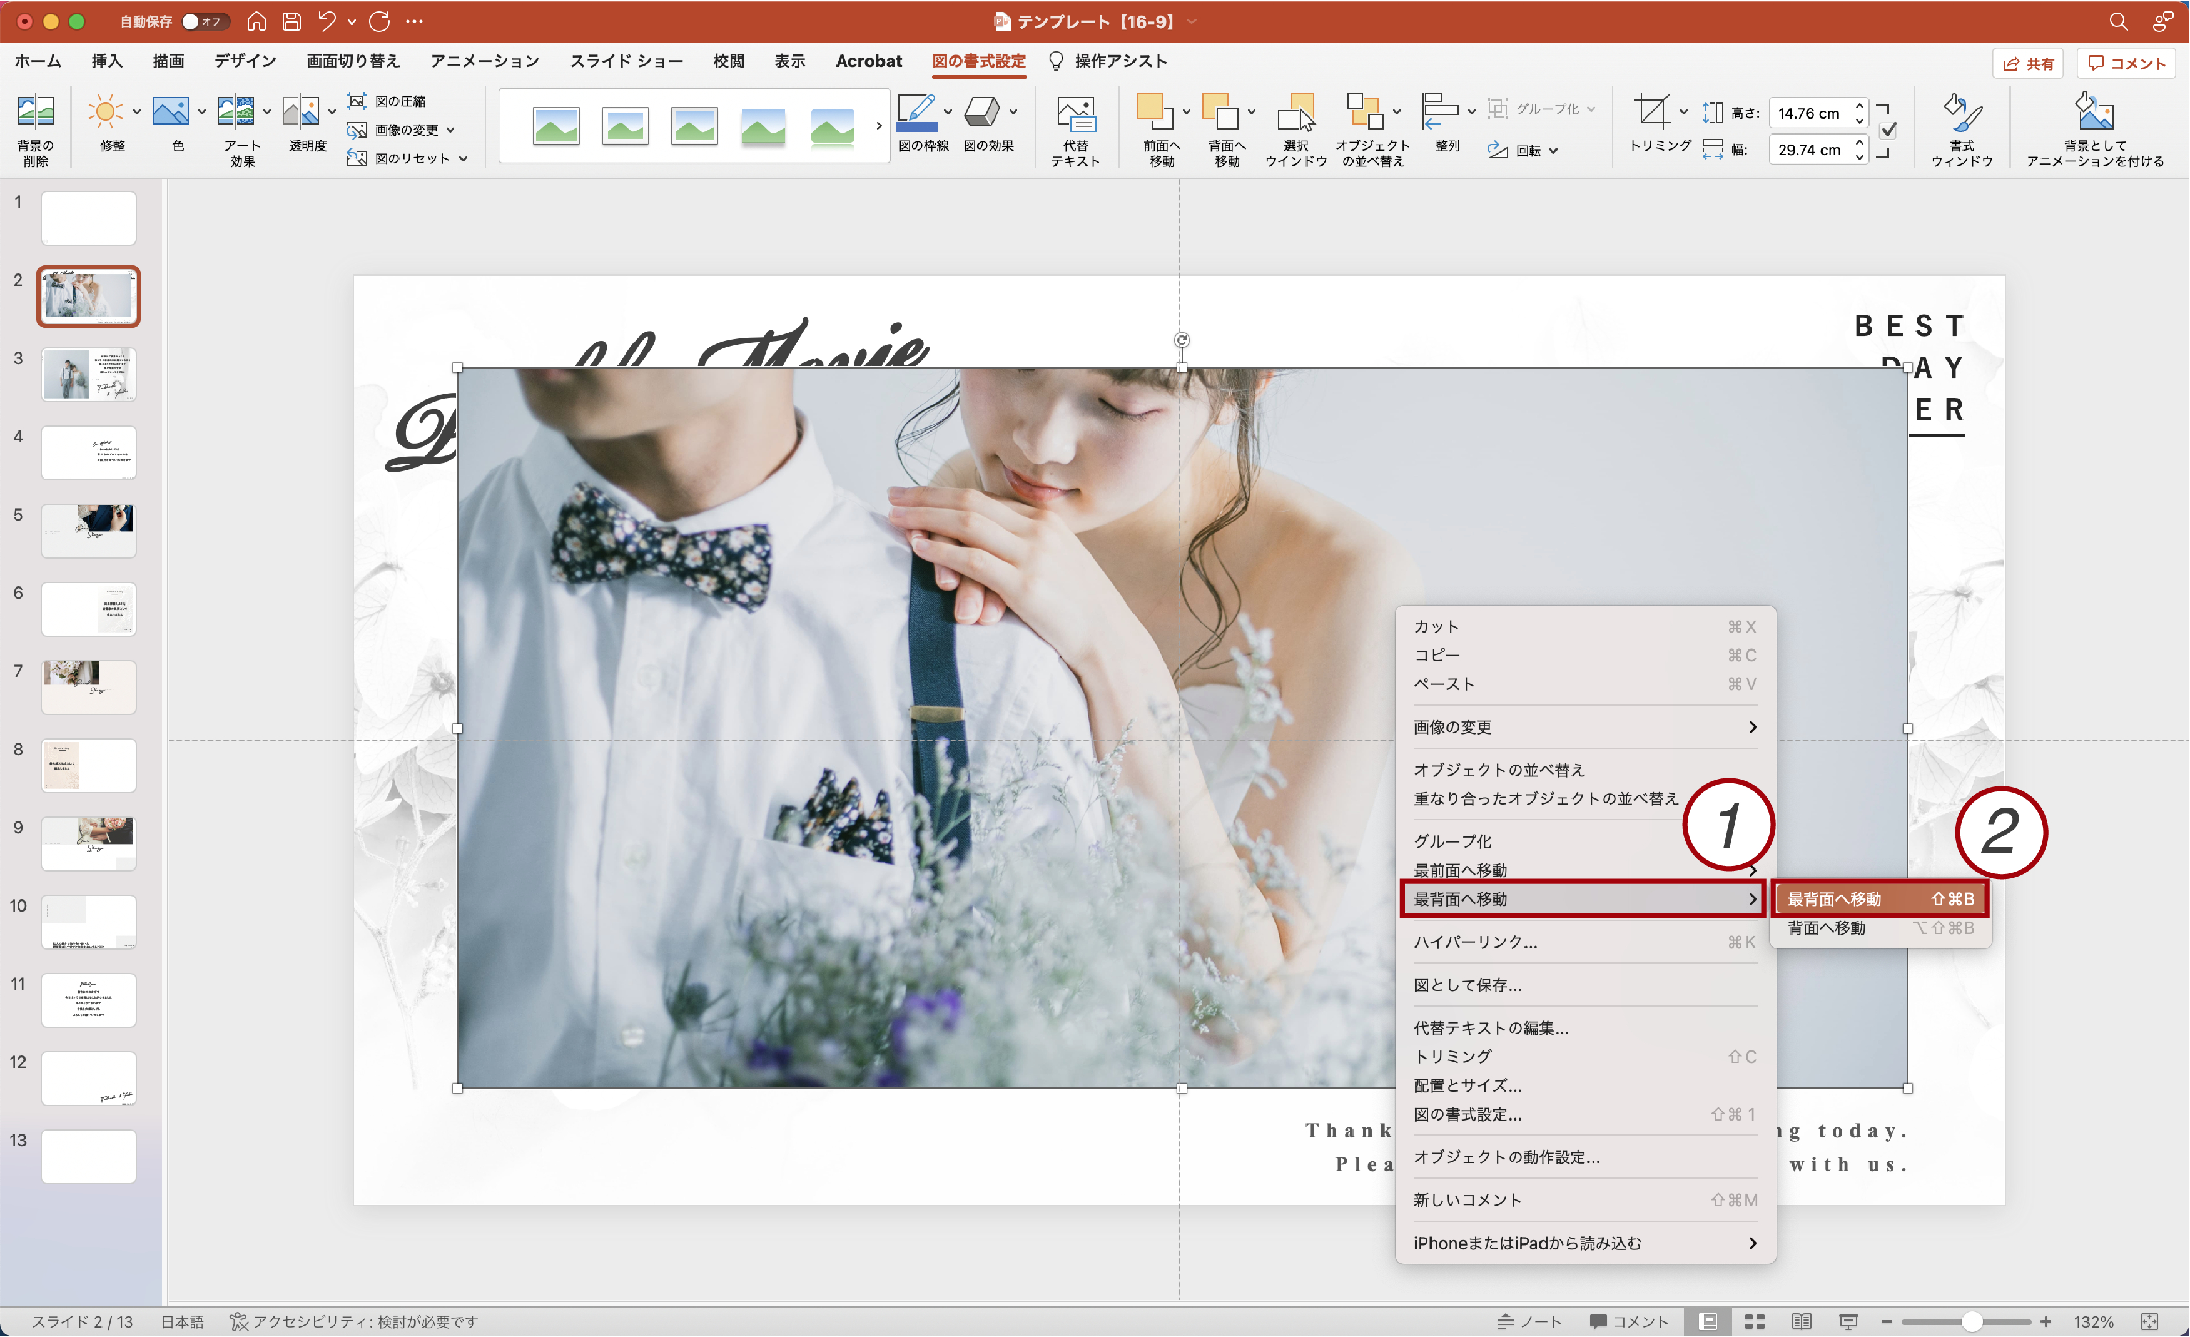Click the home icon in title bar
2190x1337 pixels.
coord(257,21)
